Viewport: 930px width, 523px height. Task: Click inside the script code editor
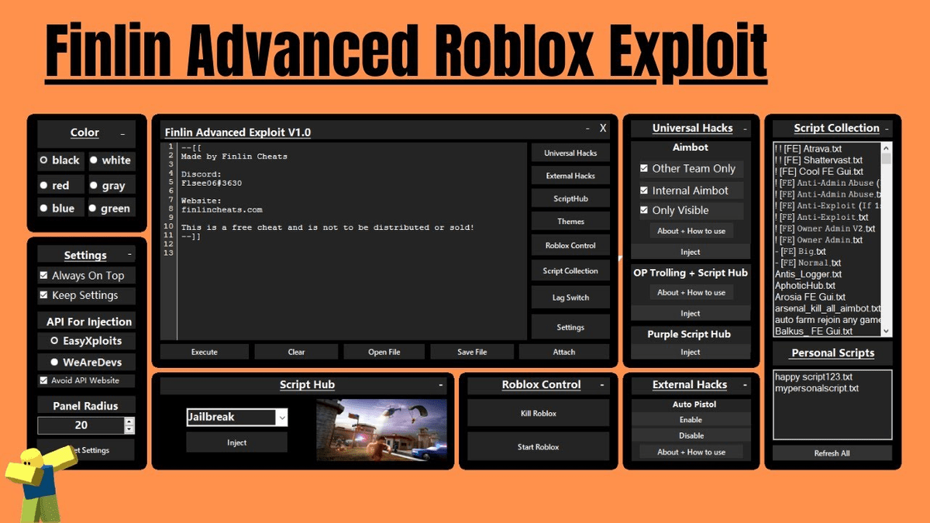pyautogui.click(x=351, y=241)
